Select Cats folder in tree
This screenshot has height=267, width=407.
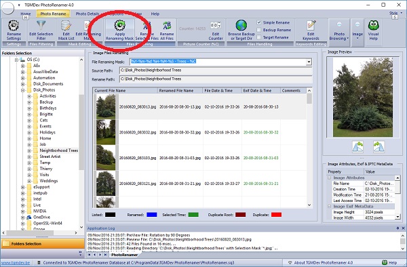pyautogui.click(x=43, y=120)
